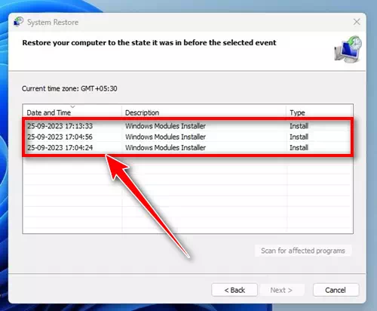Viewport: 377px width, 311px height.
Task: Sort by Date and Time column header
Action: pyautogui.click(x=72, y=112)
